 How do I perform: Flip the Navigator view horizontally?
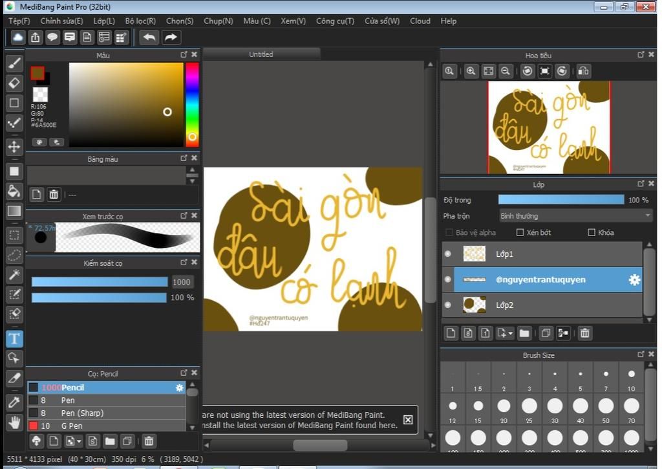click(584, 71)
